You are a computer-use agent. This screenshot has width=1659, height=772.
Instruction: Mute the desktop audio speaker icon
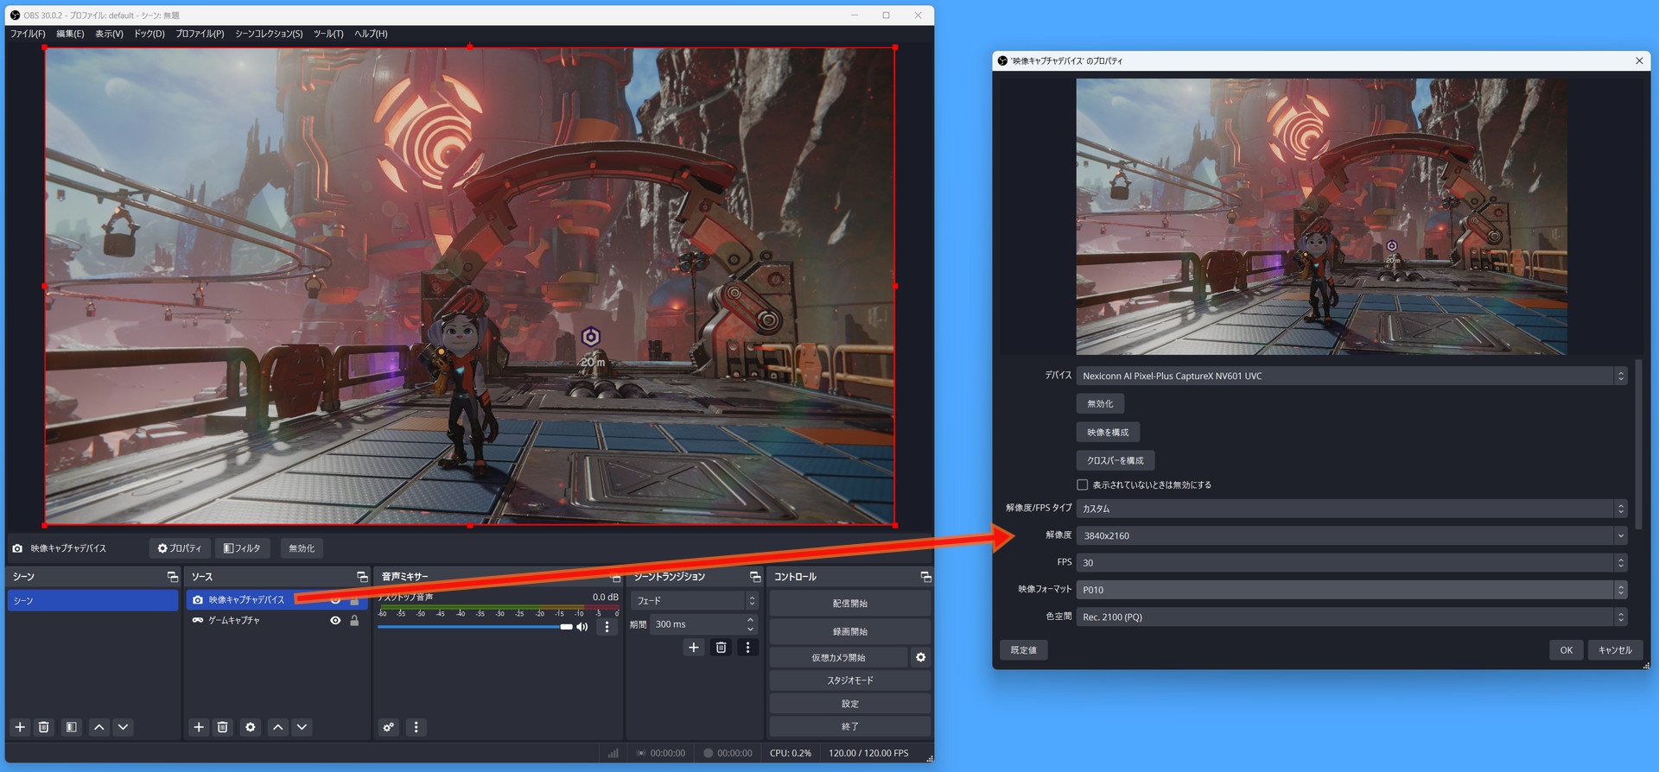point(582,627)
